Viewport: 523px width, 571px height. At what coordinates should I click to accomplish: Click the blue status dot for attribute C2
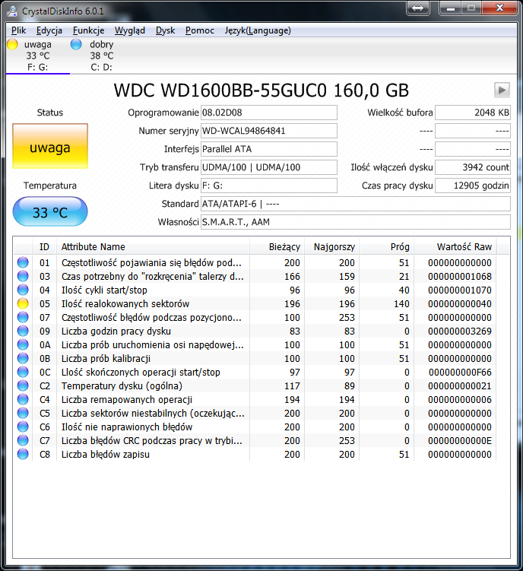23,385
